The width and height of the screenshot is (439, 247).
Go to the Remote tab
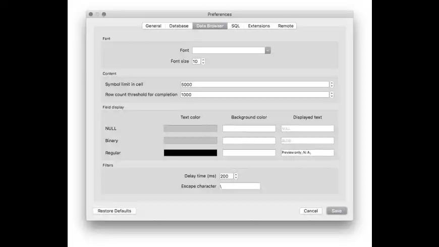click(x=286, y=26)
